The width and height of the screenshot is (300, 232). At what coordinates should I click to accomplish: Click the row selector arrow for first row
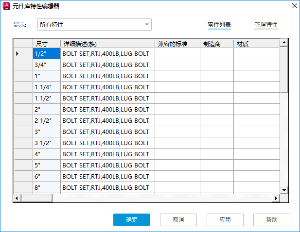point(18,53)
